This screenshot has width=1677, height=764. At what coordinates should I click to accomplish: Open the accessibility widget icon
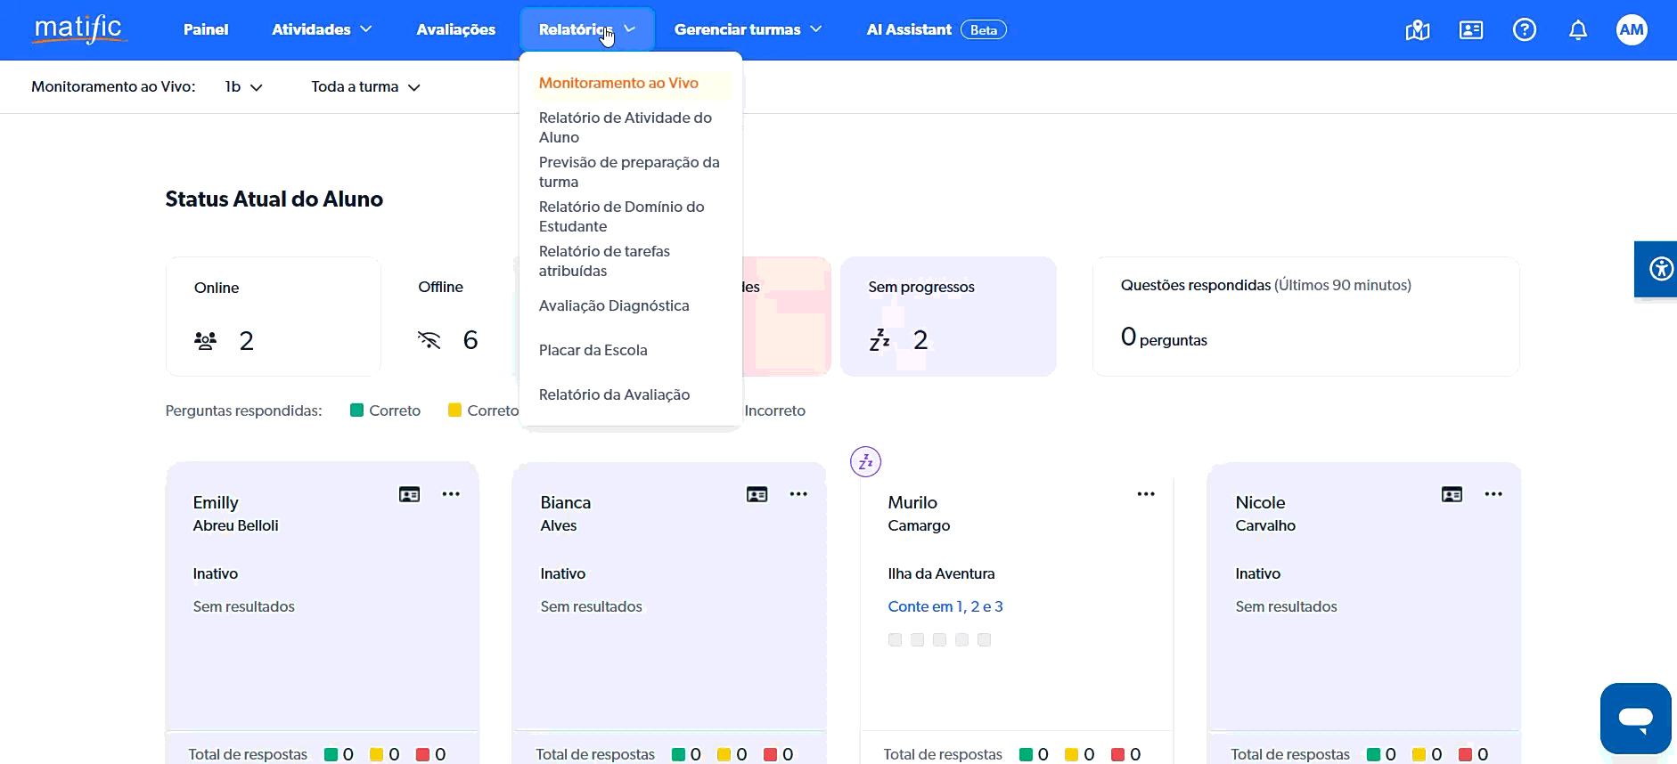click(x=1660, y=269)
